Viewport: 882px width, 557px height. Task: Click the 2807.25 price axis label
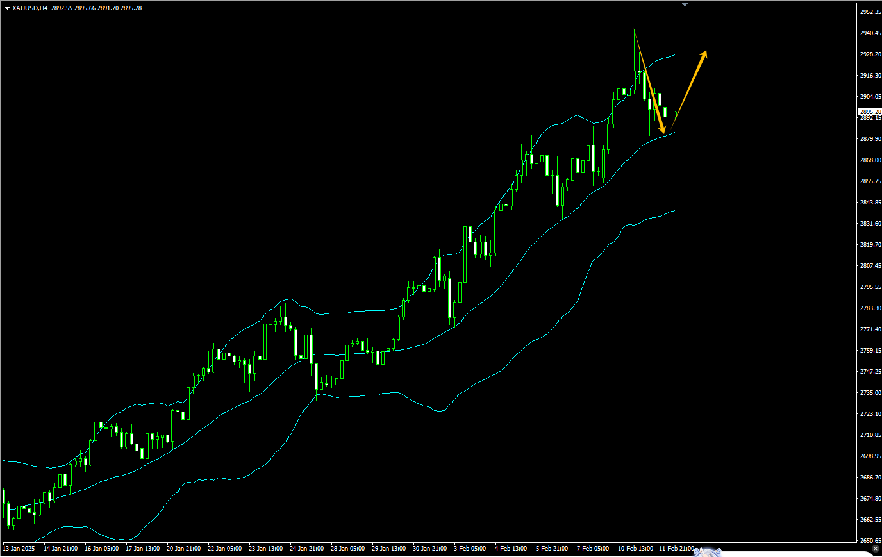click(870, 266)
